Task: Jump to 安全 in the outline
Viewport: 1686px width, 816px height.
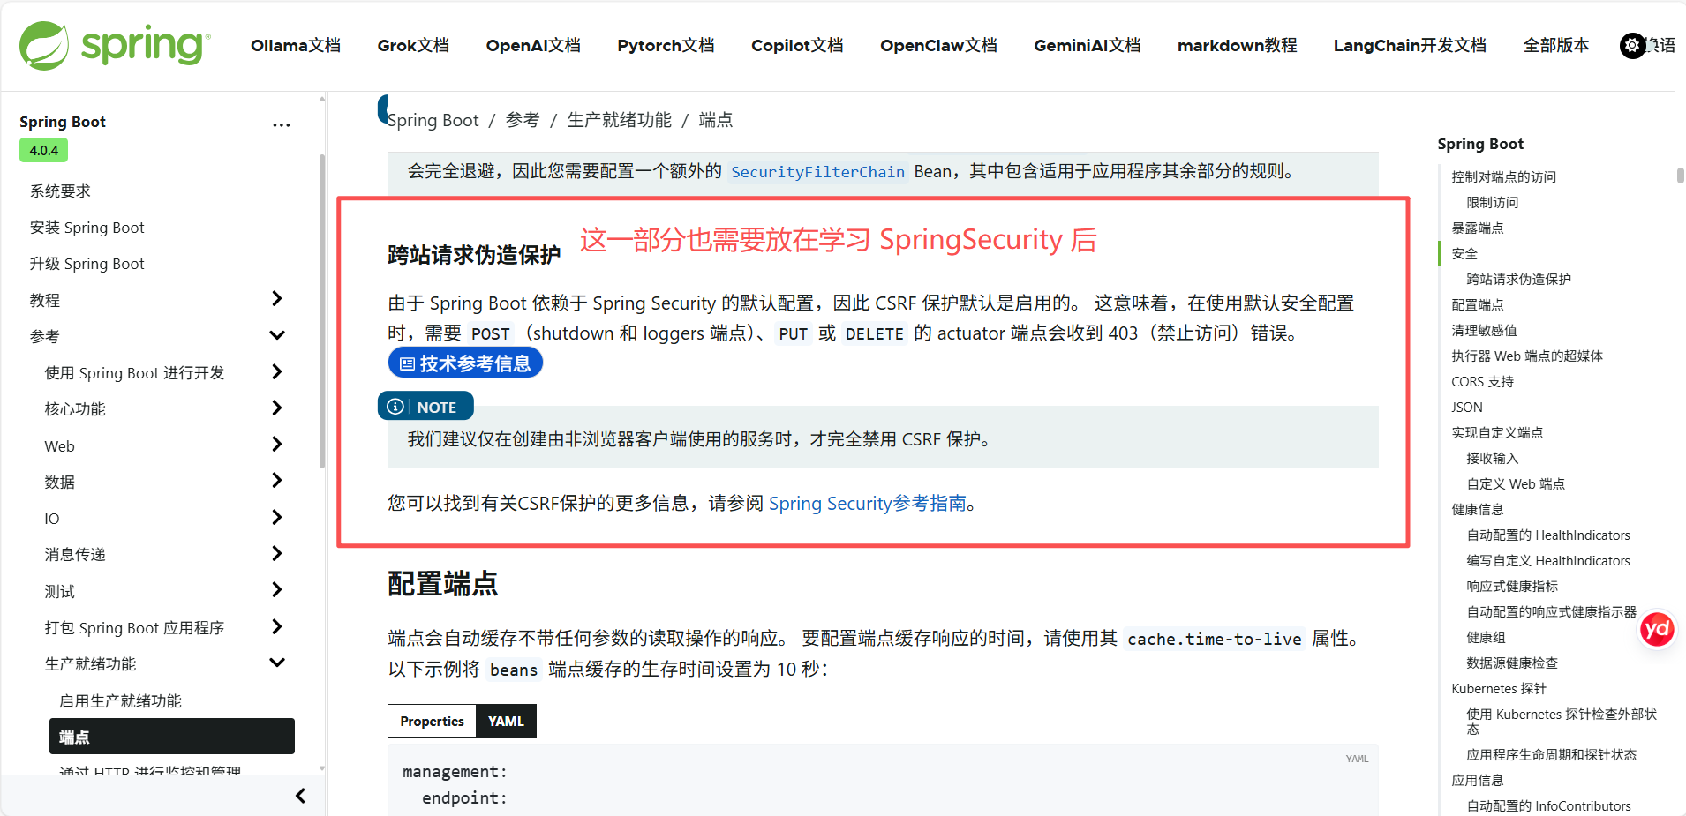Action: pos(1464,253)
